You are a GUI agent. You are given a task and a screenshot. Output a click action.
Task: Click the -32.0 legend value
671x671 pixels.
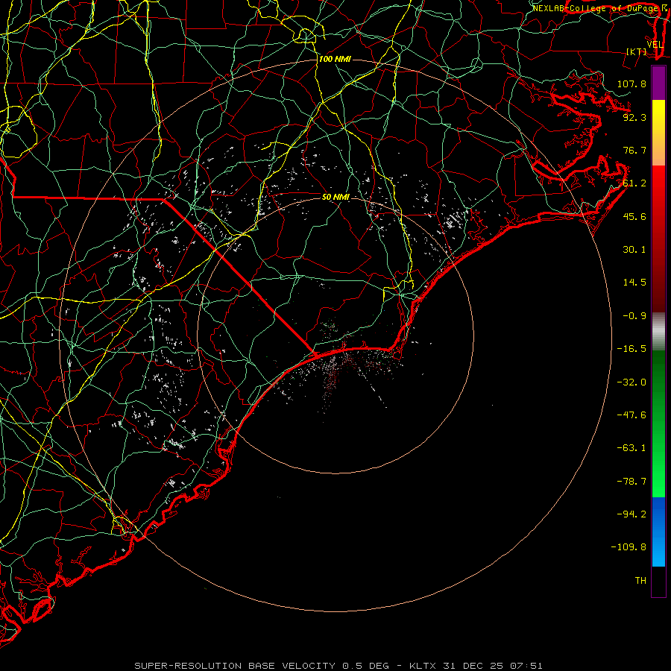point(631,382)
